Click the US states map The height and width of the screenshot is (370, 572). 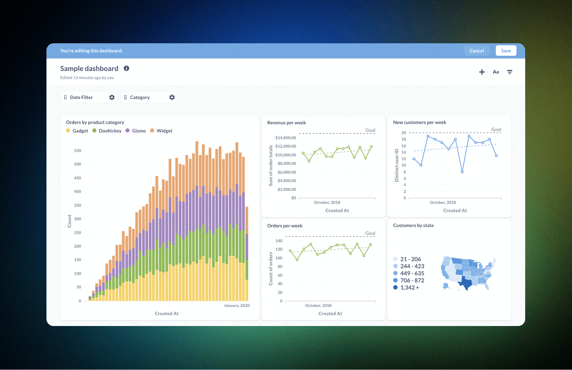click(468, 273)
